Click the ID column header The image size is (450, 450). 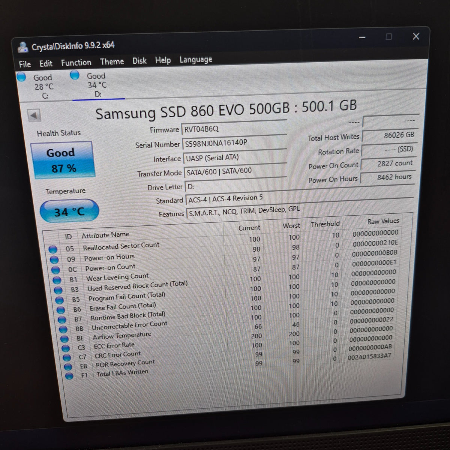coord(68,237)
